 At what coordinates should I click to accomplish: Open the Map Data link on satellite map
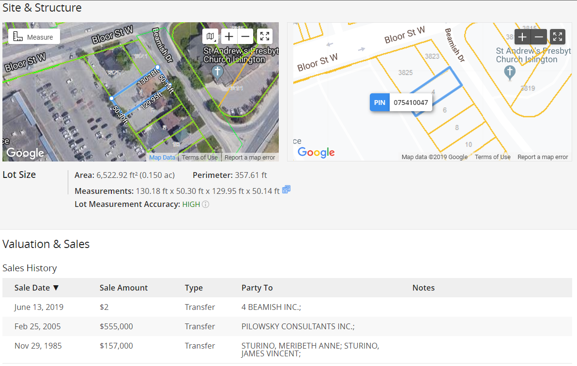162,157
